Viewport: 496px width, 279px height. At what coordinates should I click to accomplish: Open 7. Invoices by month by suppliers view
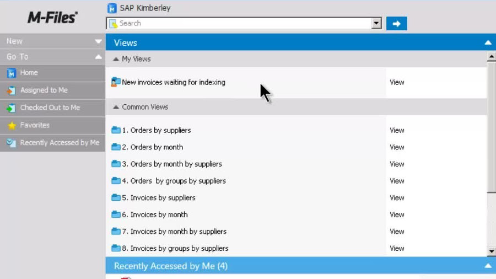click(x=174, y=232)
